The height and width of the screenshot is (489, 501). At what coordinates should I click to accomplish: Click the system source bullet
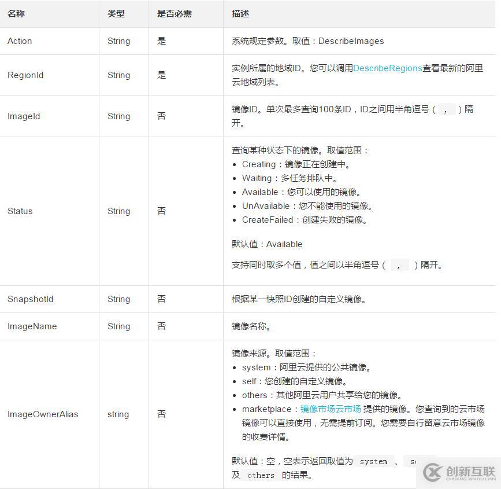pos(306,367)
